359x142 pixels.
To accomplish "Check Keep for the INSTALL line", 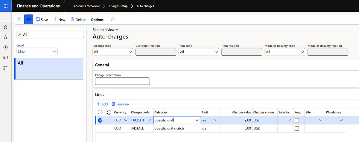I will [x=297, y=128].
